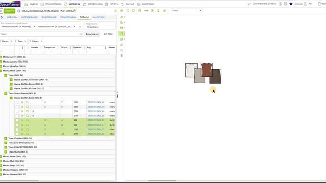Viewport: 326px width, 183px height.
Task: Click the hanger-shaped icon in the vertical toolbar
Action: click(122, 45)
